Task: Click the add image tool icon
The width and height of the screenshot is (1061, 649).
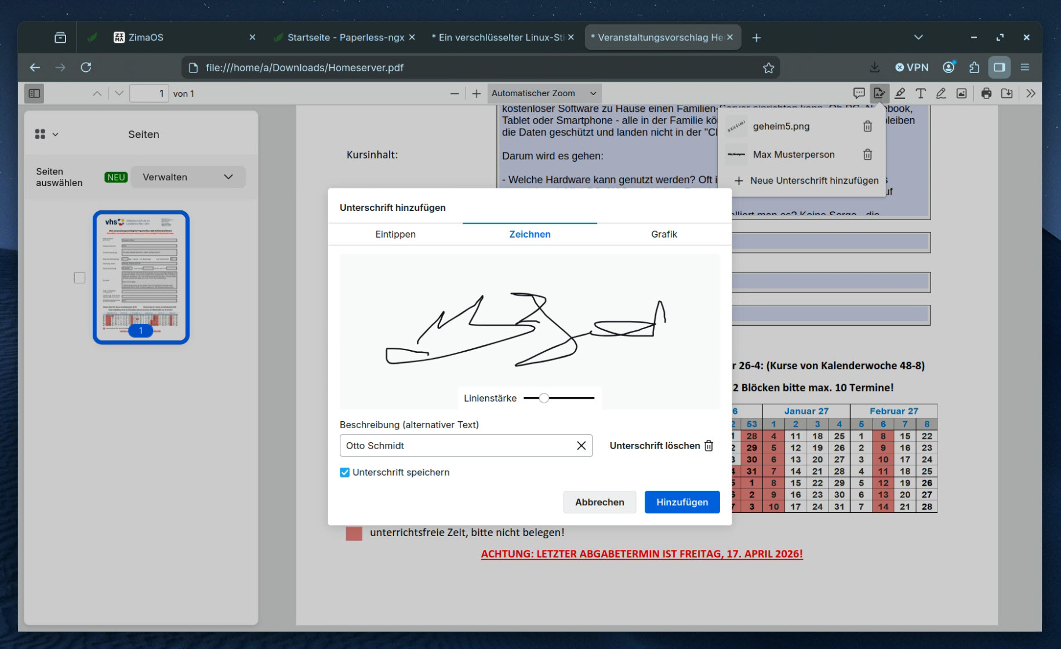Action: pos(961,93)
